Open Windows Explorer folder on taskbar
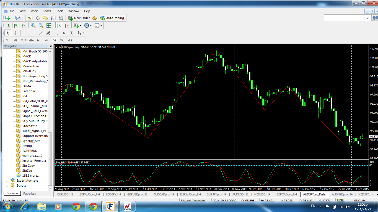Viewport: 378px width, 212px height. [x=42, y=206]
